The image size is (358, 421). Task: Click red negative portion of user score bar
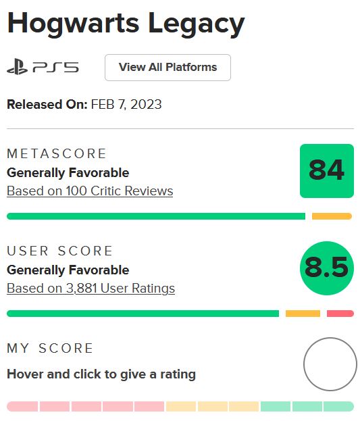pyautogui.click(x=340, y=314)
